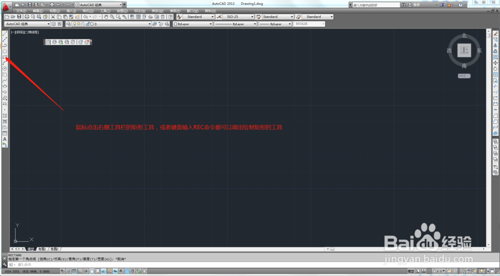Select the Rotate modify tool
Image resolution: width=500 pixels, height=276 pixels.
(495, 68)
